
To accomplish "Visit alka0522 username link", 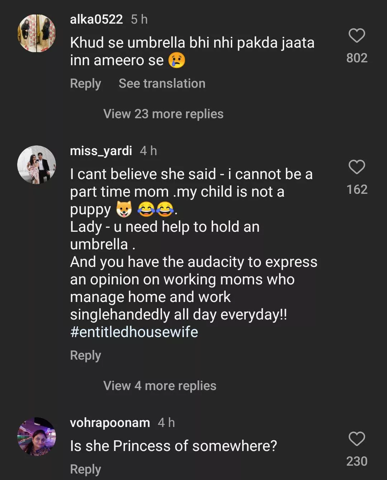I will click(96, 19).
